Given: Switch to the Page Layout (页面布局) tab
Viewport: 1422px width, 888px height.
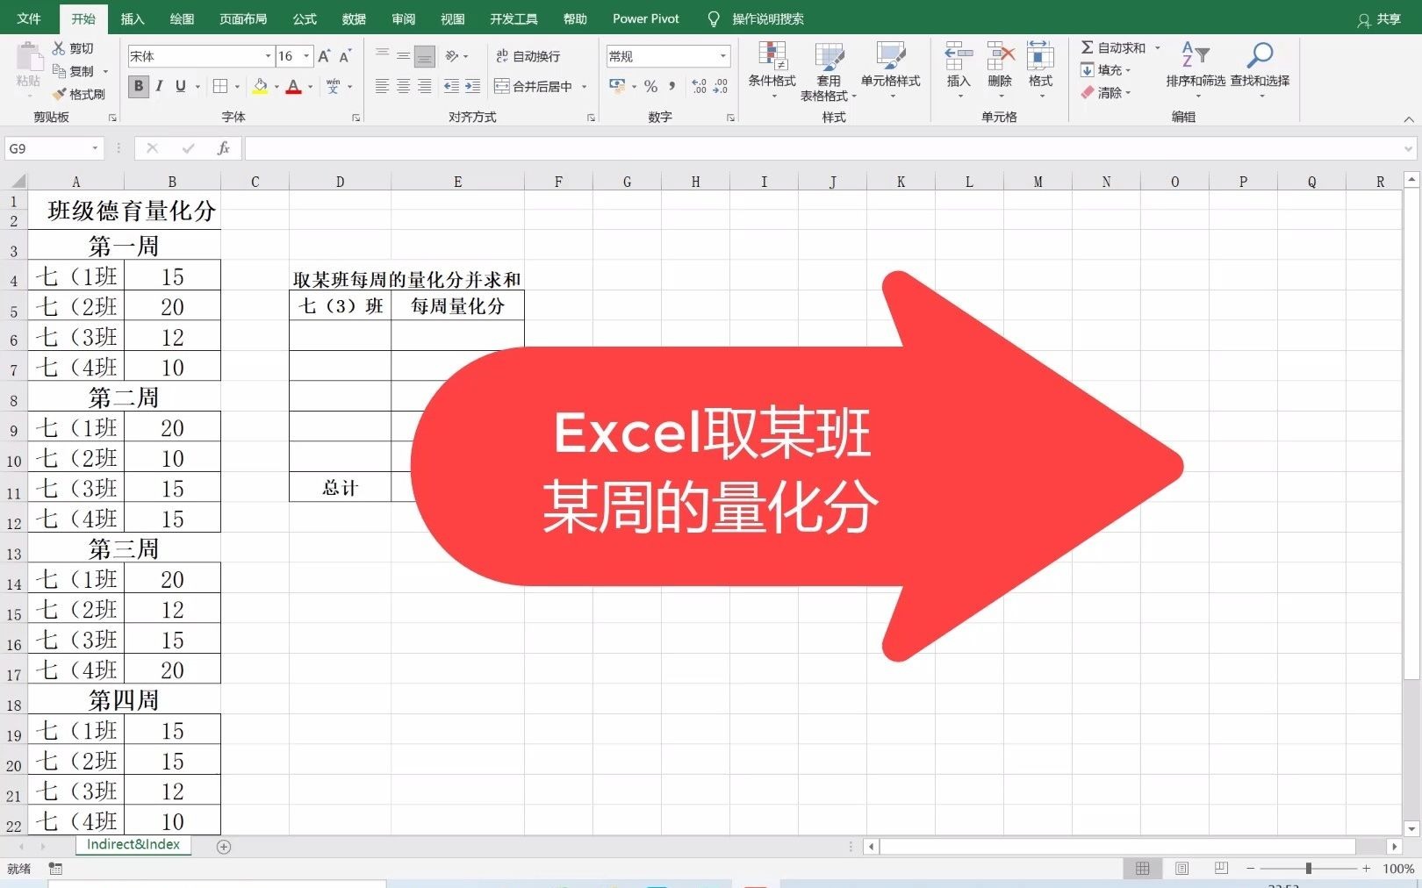Looking at the screenshot, I should click(x=243, y=18).
